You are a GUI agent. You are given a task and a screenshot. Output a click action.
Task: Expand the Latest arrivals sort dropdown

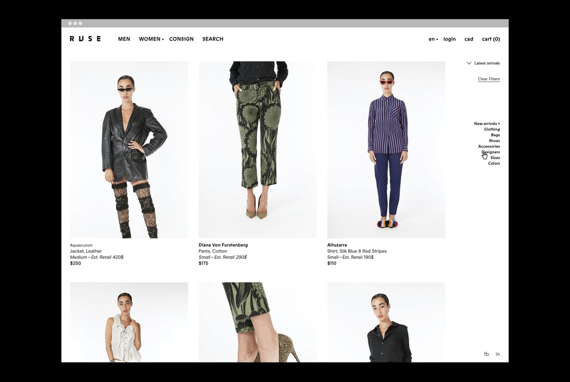pyautogui.click(x=483, y=63)
